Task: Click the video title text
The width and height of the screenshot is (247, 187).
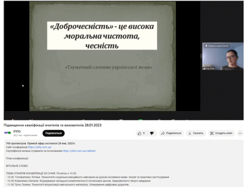Action: coord(52,125)
